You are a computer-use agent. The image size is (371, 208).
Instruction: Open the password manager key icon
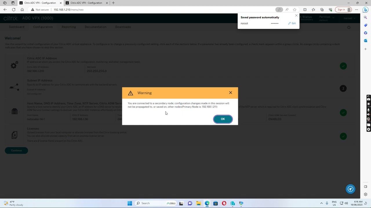279,10
